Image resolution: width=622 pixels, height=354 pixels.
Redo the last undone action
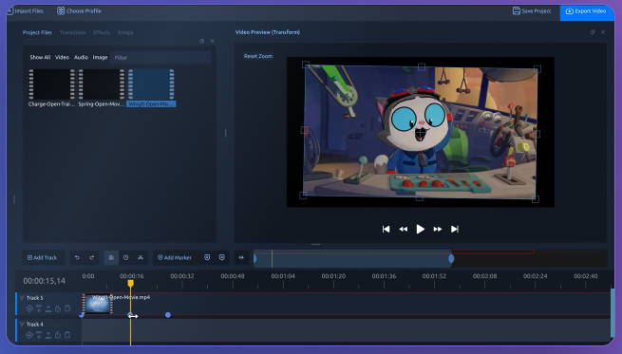coord(91,258)
